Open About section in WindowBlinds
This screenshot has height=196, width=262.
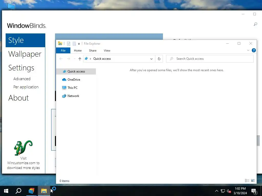point(18,98)
